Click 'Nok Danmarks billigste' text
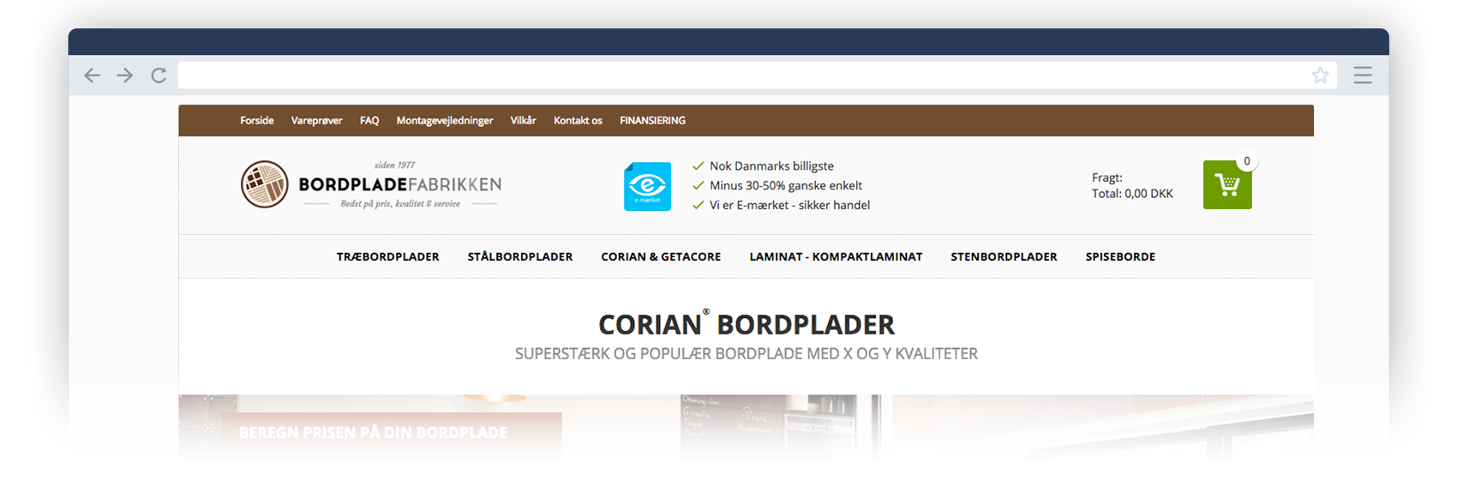1457x486 pixels. pos(771,166)
